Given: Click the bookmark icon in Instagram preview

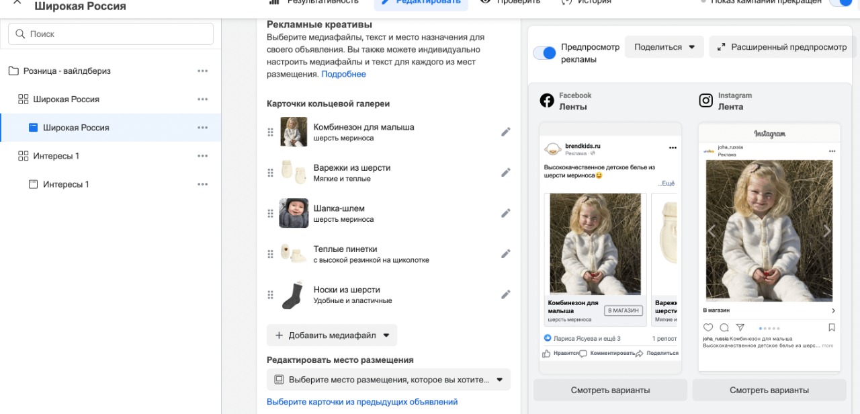Looking at the screenshot, I should point(832,328).
